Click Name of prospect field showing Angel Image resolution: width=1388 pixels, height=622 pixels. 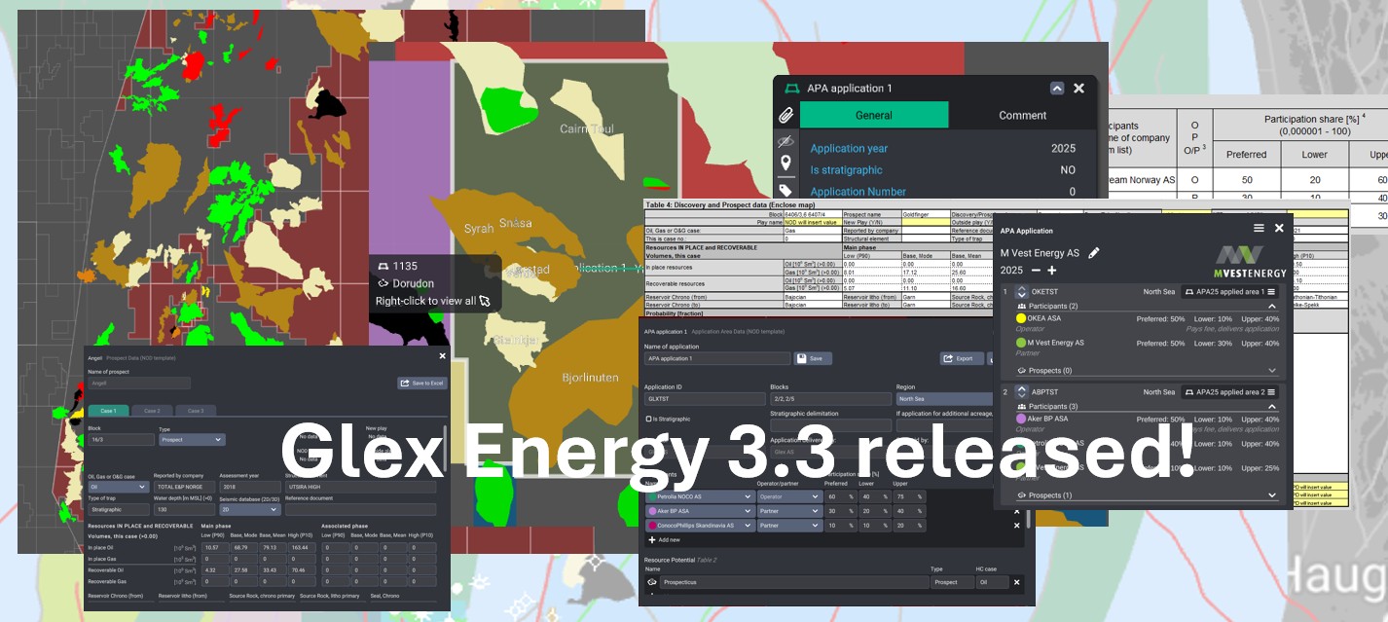pyautogui.click(x=139, y=384)
